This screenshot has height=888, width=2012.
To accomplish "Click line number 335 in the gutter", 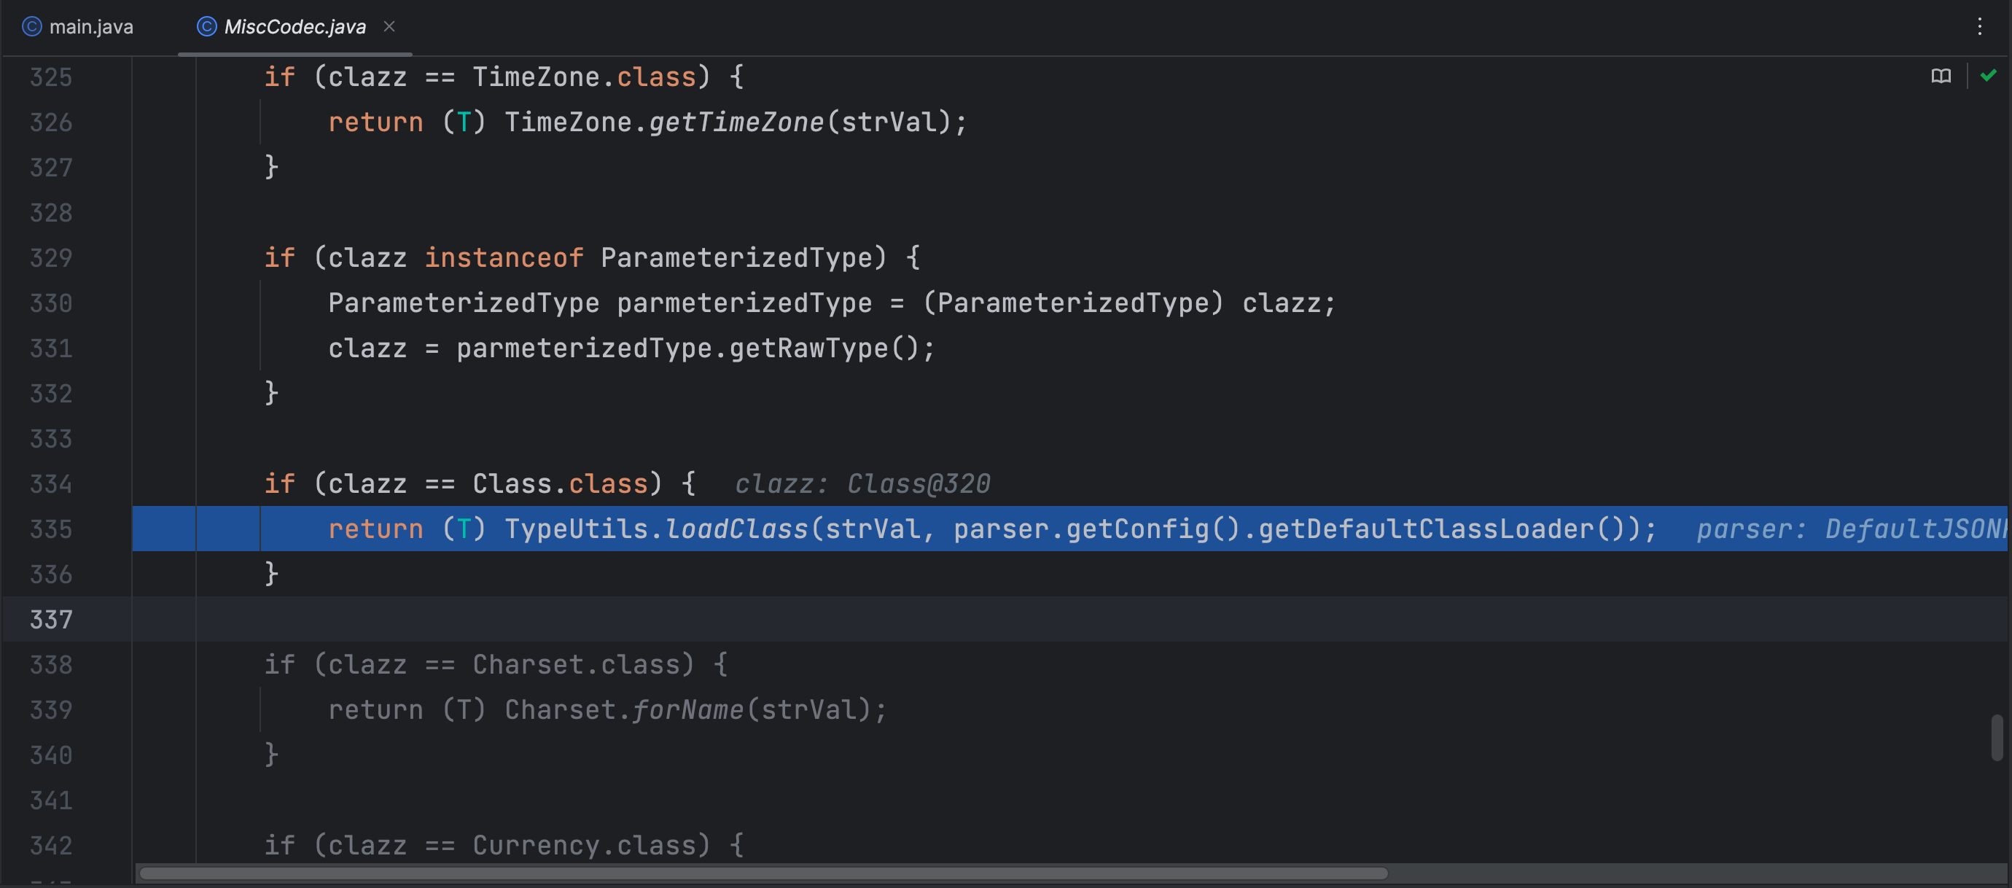I will pyautogui.click(x=51, y=529).
